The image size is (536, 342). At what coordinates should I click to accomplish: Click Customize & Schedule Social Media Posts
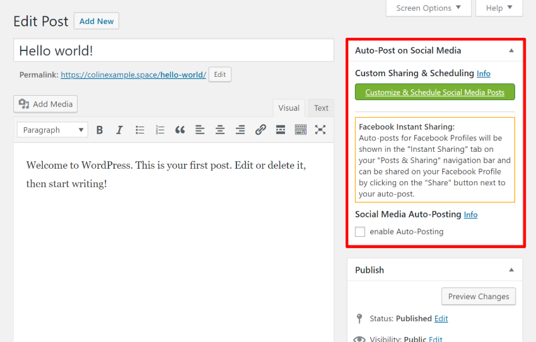pyautogui.click(x=435, y=92)
